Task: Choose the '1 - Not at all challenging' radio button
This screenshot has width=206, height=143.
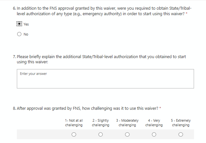Action: 74,134
